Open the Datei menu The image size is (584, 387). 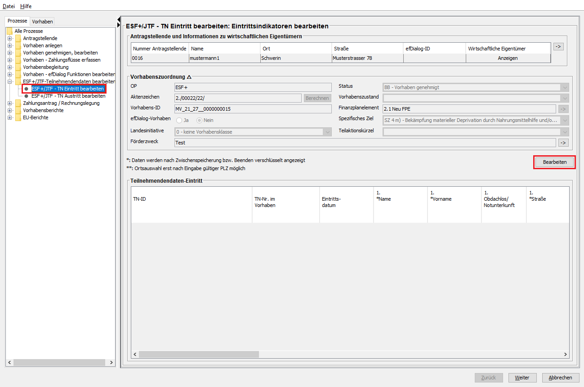(x=9, y=6)
